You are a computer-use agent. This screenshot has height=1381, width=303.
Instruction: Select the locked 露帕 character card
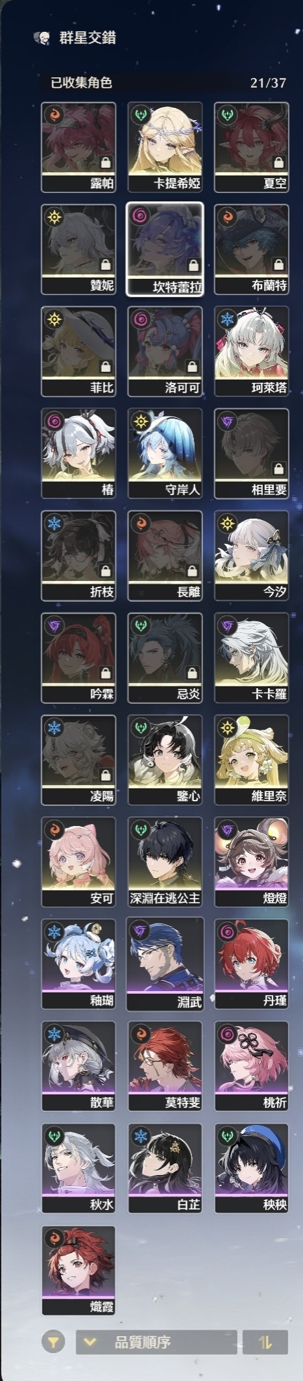(x=79, y=147)
